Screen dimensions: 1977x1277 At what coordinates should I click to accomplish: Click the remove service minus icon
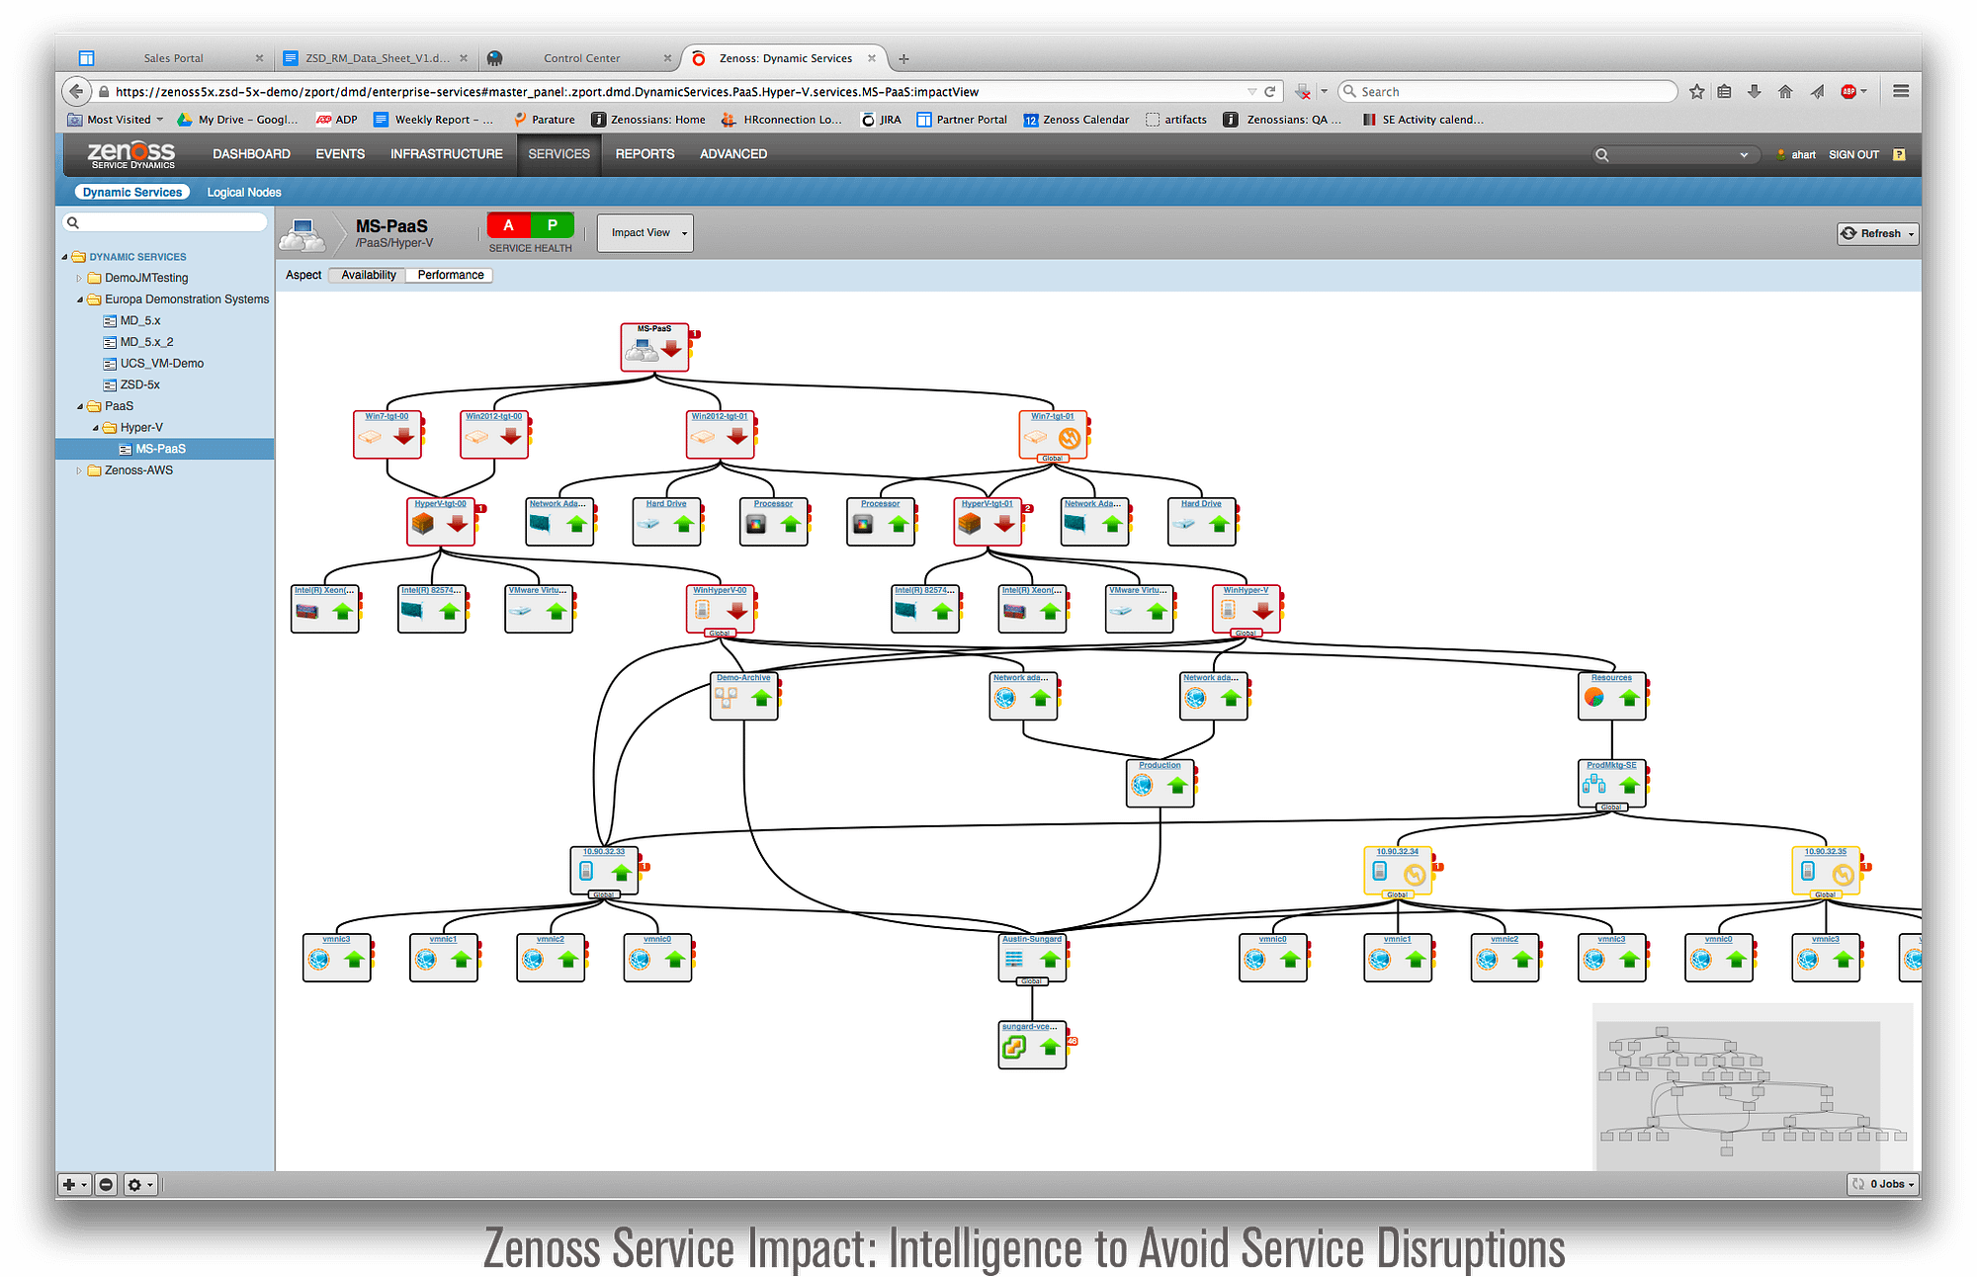[107, 1184]
